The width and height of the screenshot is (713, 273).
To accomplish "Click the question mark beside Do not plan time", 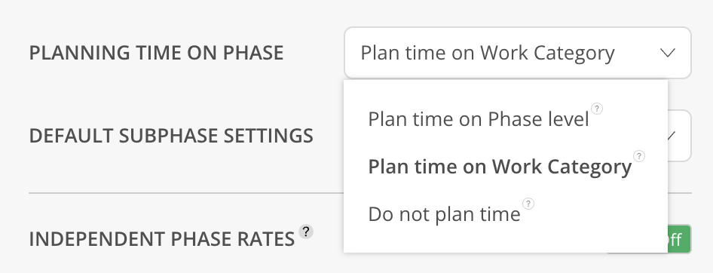I will (x=528, y=204).
